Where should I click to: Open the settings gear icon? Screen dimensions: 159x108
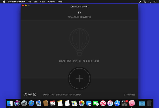coord(35,94)
